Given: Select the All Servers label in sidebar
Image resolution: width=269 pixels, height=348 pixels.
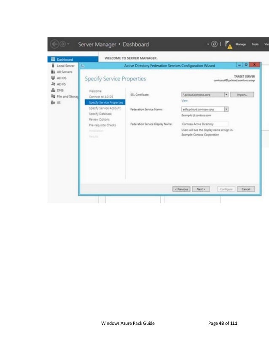Looking at the screenshot, I should pos(65,72).
